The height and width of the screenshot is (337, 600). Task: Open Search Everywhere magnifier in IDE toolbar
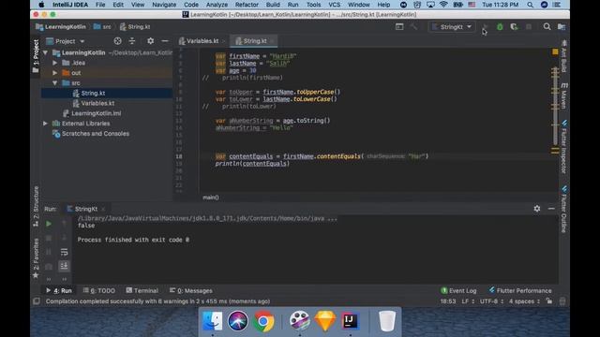[547, 27]
